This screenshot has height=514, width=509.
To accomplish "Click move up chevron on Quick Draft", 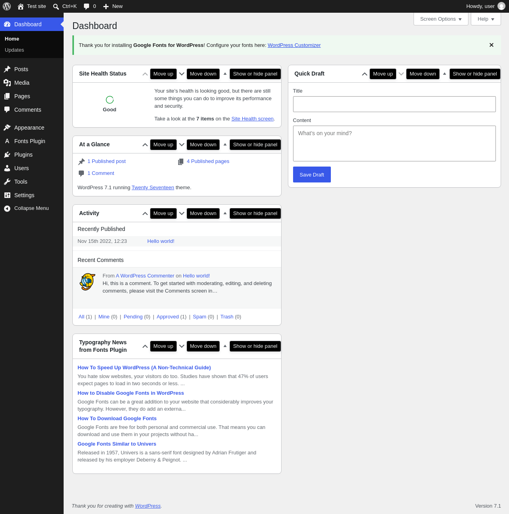I will (x=365, y=74).
